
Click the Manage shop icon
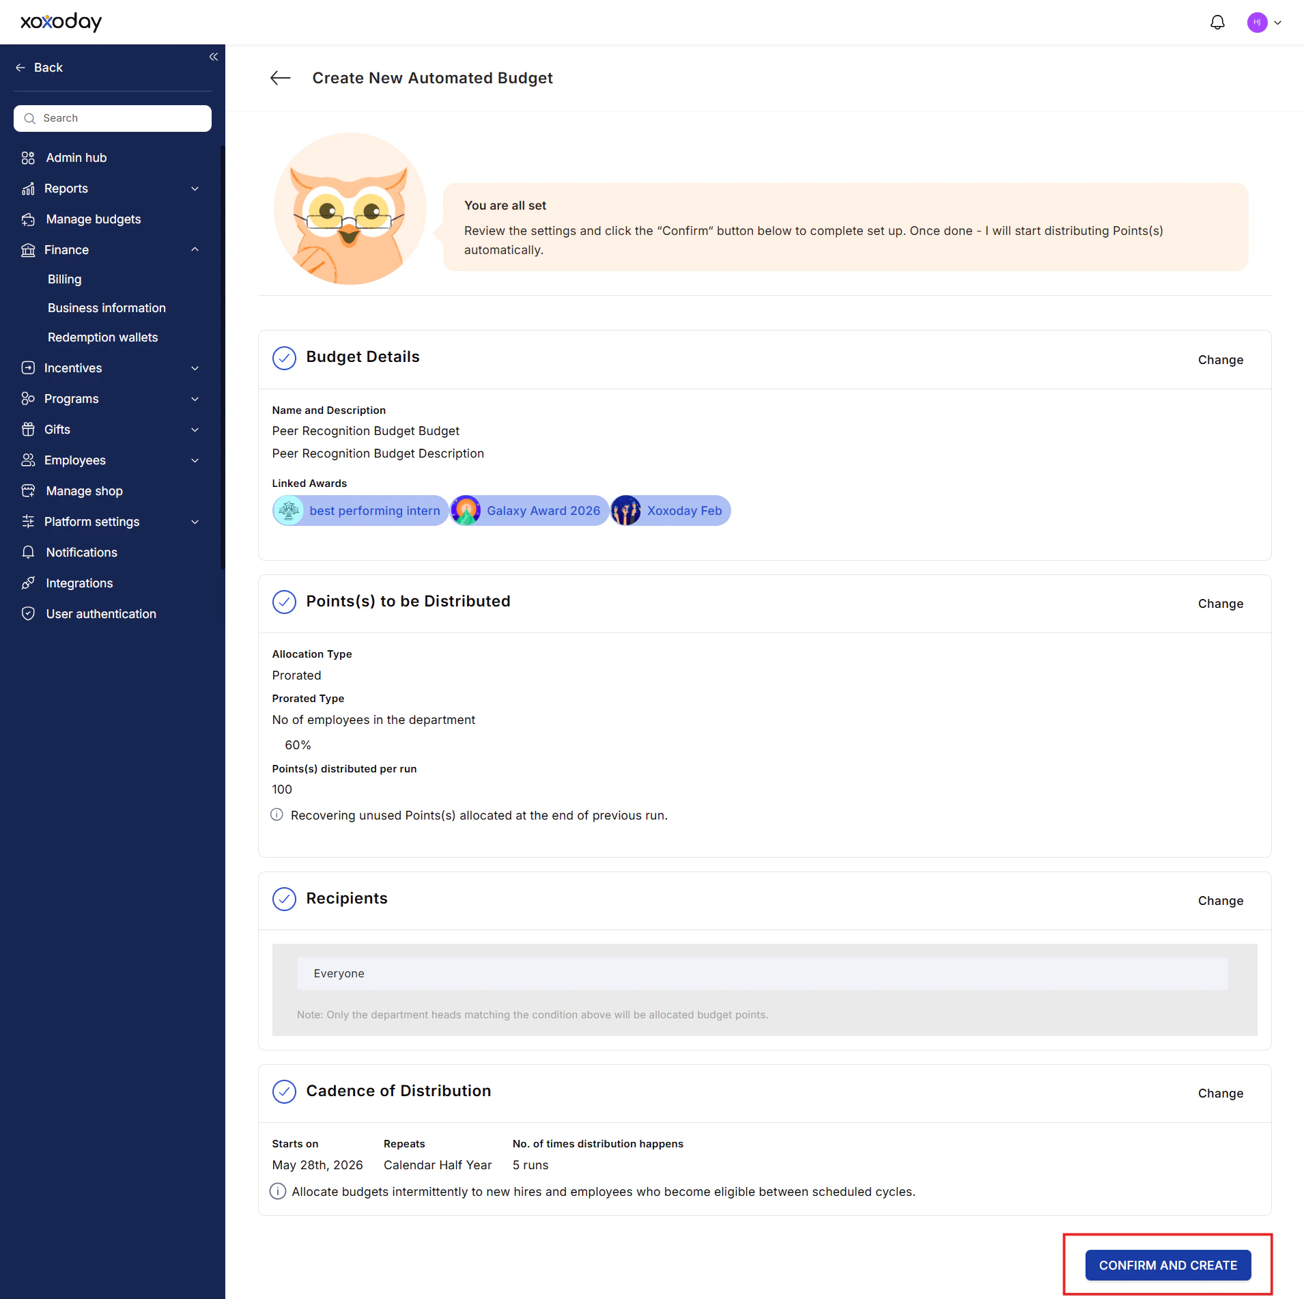pyautogui.click(x=28, y=491)
